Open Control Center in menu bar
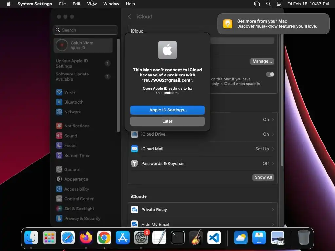The image size is (335, 251). click(x=279, y=4)
